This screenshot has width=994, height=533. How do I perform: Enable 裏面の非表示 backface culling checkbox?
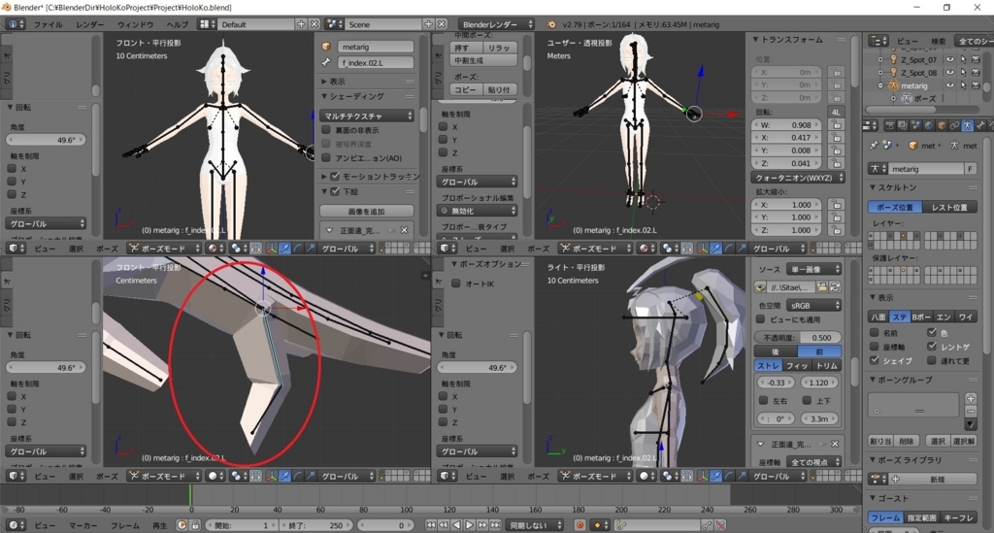pyautogui.click(x=326, y=130)
